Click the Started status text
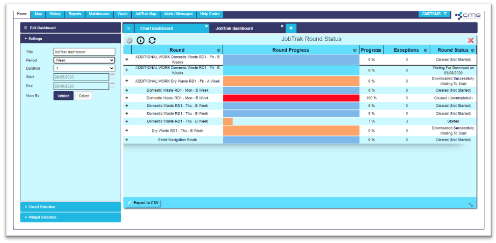The height and width of the screenshot is (243, 496). point(453,121)
